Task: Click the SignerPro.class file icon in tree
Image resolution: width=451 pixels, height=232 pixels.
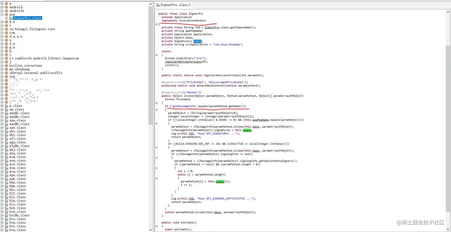Action: pos(11,18)
